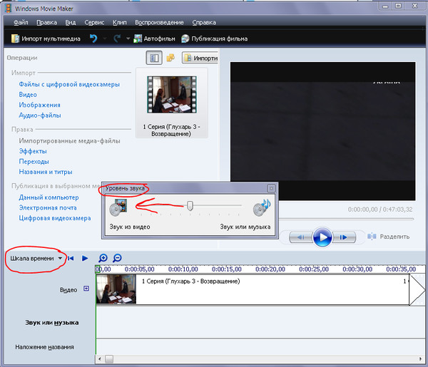Image resolution: width=428 pixels, height=367 pixels.
Task: Play the timeline
Action: [x=85, y=258]
